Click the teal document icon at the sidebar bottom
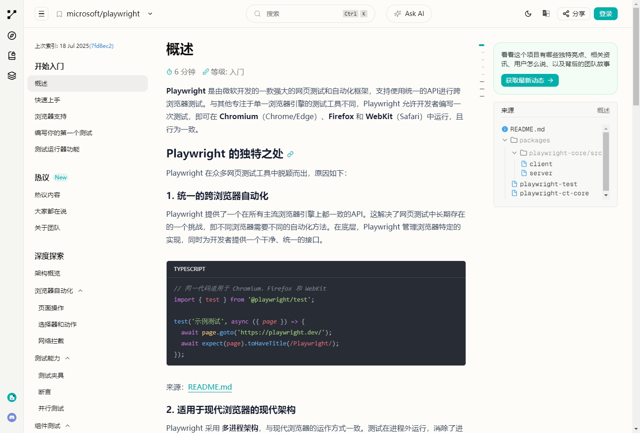The image size is (640, 433). [x=12, y=397]
